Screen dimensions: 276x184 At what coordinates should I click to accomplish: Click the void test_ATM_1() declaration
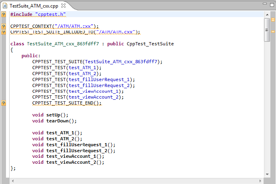tap(57, 133)
